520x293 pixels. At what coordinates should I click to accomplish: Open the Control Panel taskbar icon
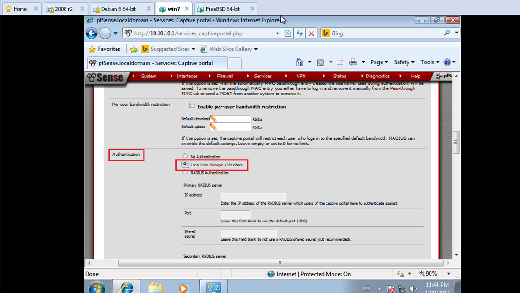(x=214, y=287)
